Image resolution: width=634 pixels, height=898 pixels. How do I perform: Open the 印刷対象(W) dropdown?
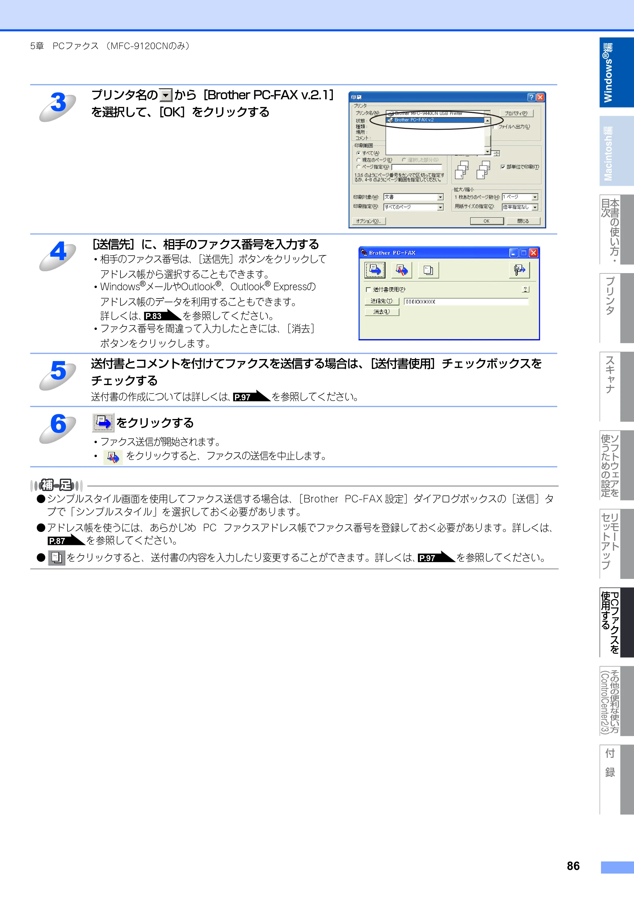441,197
